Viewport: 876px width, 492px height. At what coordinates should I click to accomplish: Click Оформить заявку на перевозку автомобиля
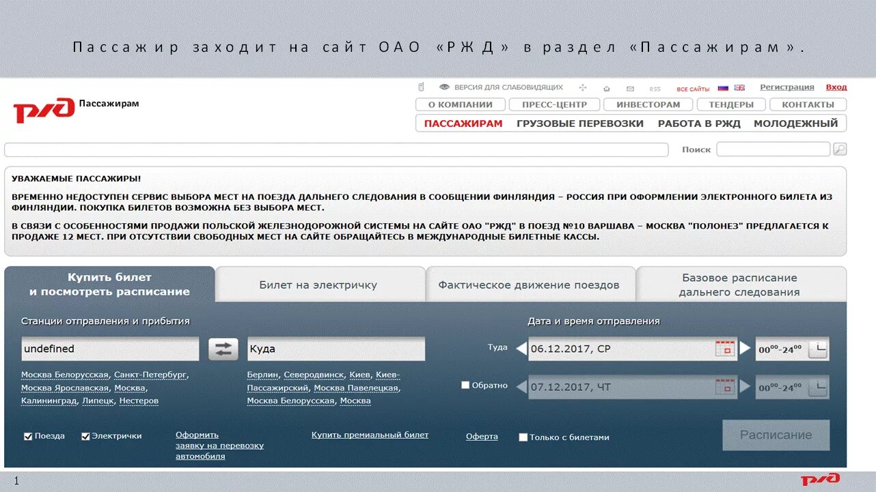click(219, 446)
